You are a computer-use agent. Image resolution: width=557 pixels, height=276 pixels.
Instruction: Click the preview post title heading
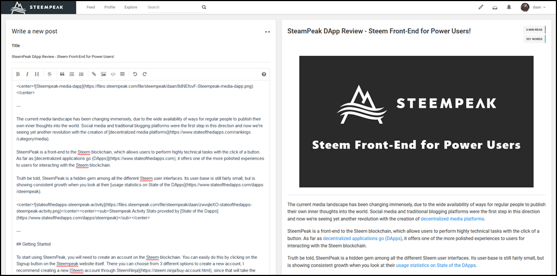pyautogui.click(x=379, y=31)
